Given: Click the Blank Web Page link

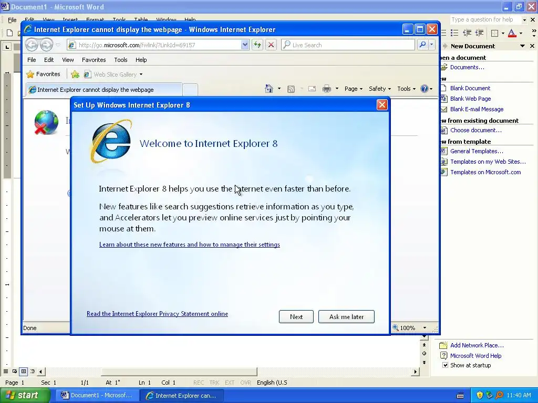Looking at the screenshot, I should (x=470, y=99).
